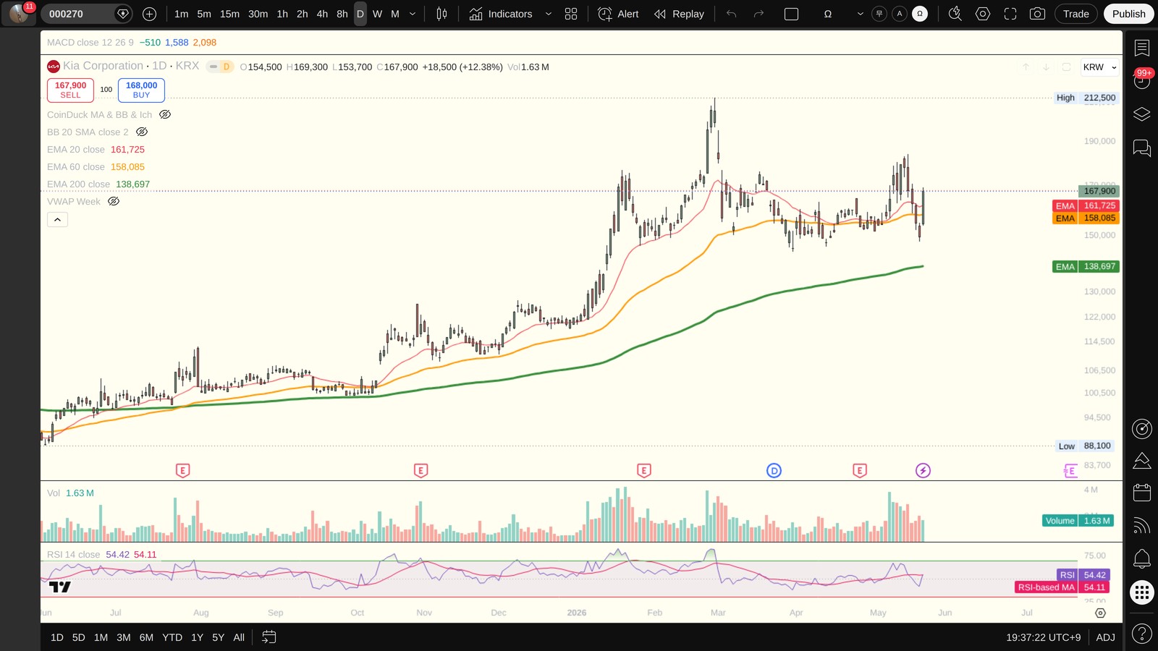Open the help center question icon

click(x=1142, y=634)
